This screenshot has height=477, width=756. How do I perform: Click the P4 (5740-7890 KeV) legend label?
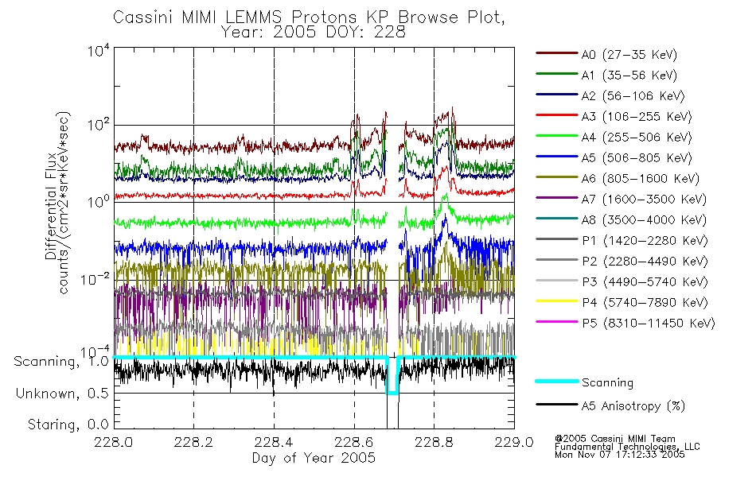point(645,303)
